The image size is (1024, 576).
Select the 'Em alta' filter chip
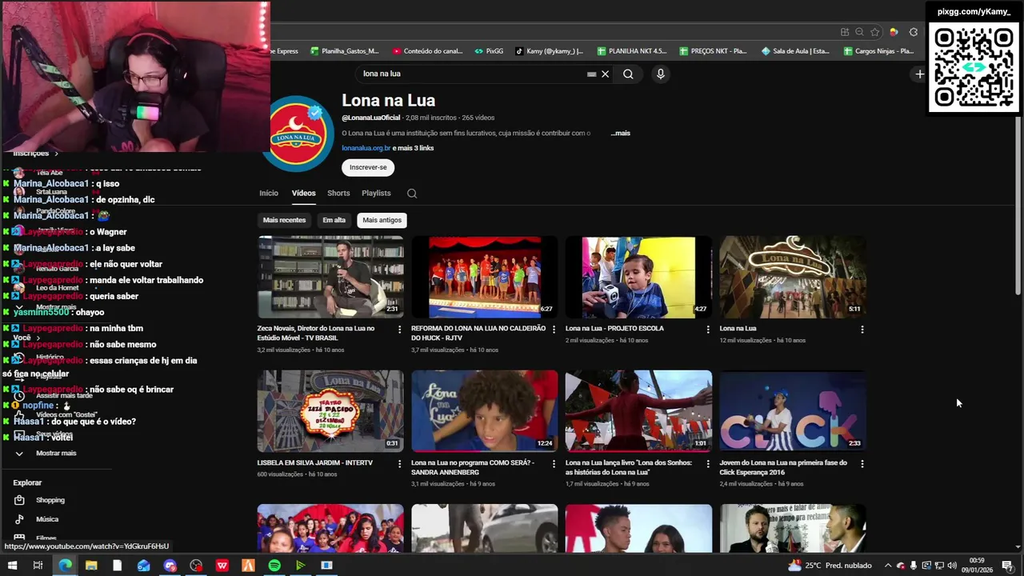pyautogui.click(x=334, y=220)
